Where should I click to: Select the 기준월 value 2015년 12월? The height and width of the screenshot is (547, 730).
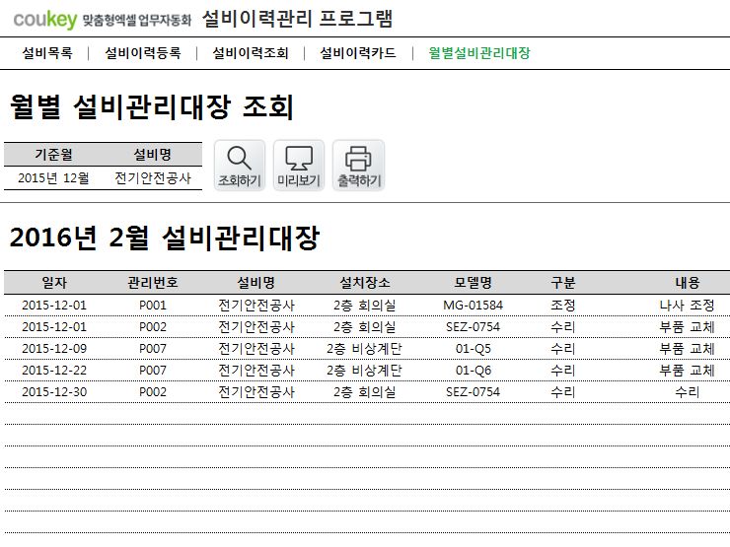point(53,178)
